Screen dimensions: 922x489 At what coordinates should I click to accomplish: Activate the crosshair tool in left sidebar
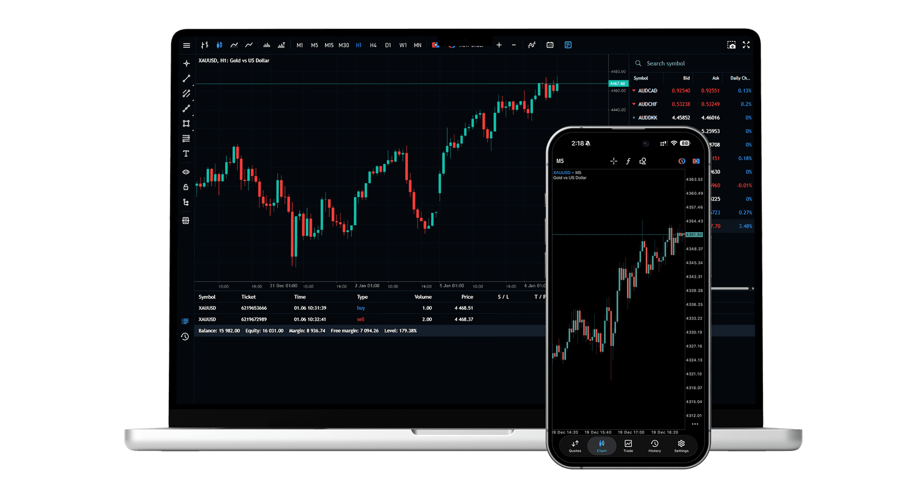pos(186,63)
